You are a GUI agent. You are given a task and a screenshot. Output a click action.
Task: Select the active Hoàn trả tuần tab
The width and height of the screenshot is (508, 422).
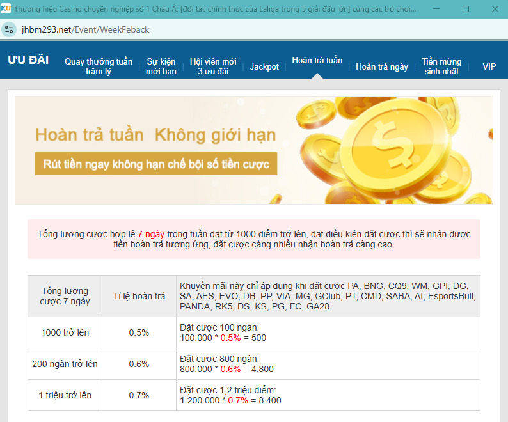[x=317, y=61]
